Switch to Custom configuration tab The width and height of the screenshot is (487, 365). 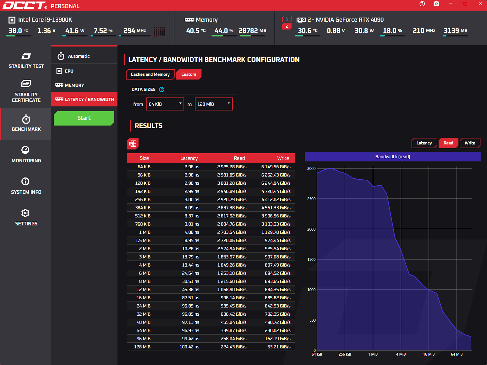[x=189, y=74]
